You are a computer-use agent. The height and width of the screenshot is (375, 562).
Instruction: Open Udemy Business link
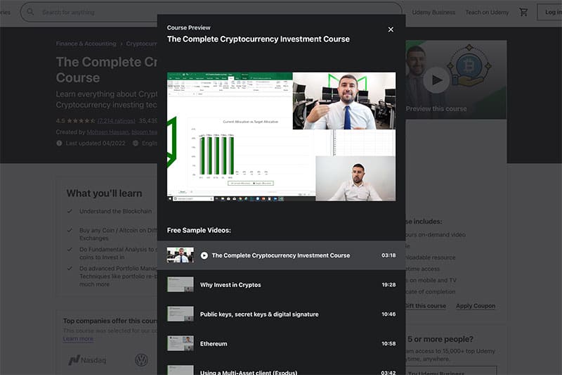pos(433,12)
